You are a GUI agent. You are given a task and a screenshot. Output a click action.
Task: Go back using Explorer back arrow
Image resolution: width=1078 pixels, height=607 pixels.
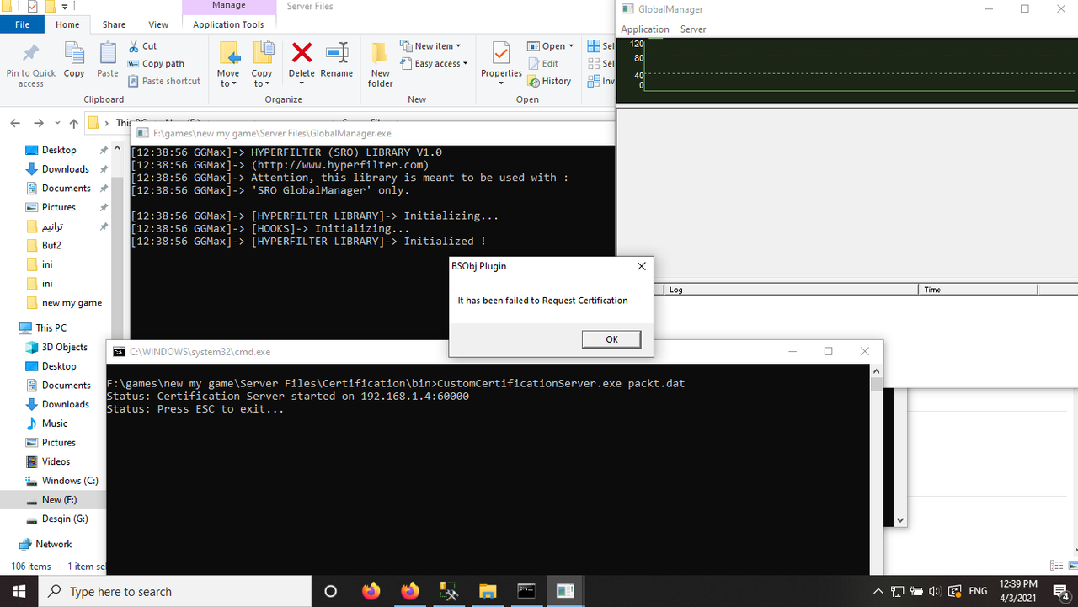tap(15, 123)
